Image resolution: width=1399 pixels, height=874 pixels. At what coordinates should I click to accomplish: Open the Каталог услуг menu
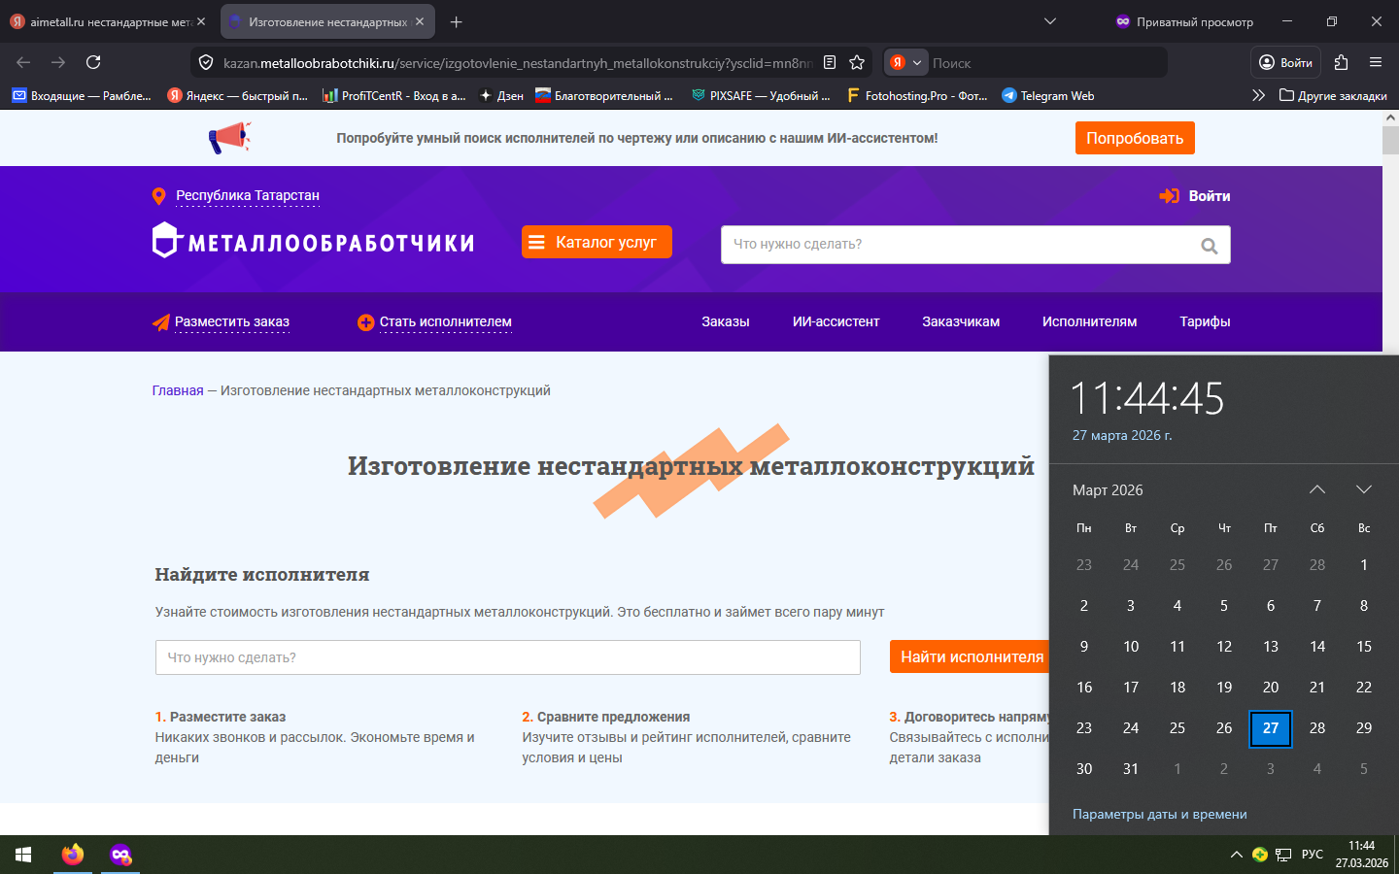(597, 242)
